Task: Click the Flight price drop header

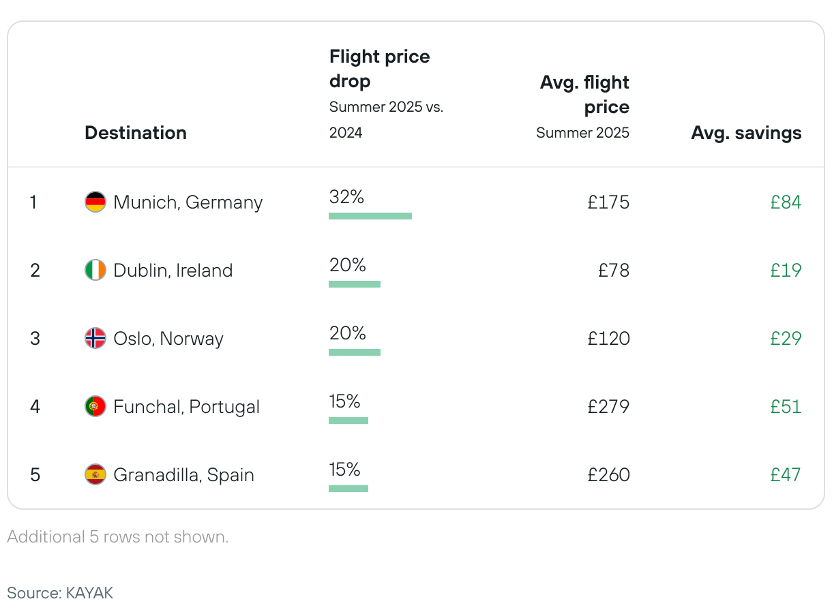Action: point(379,68)
